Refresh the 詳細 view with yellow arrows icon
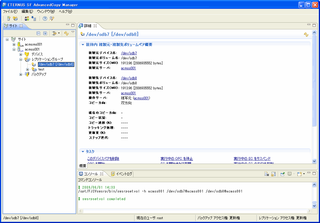Screen dimensions: 320x223 coord(306,34)
